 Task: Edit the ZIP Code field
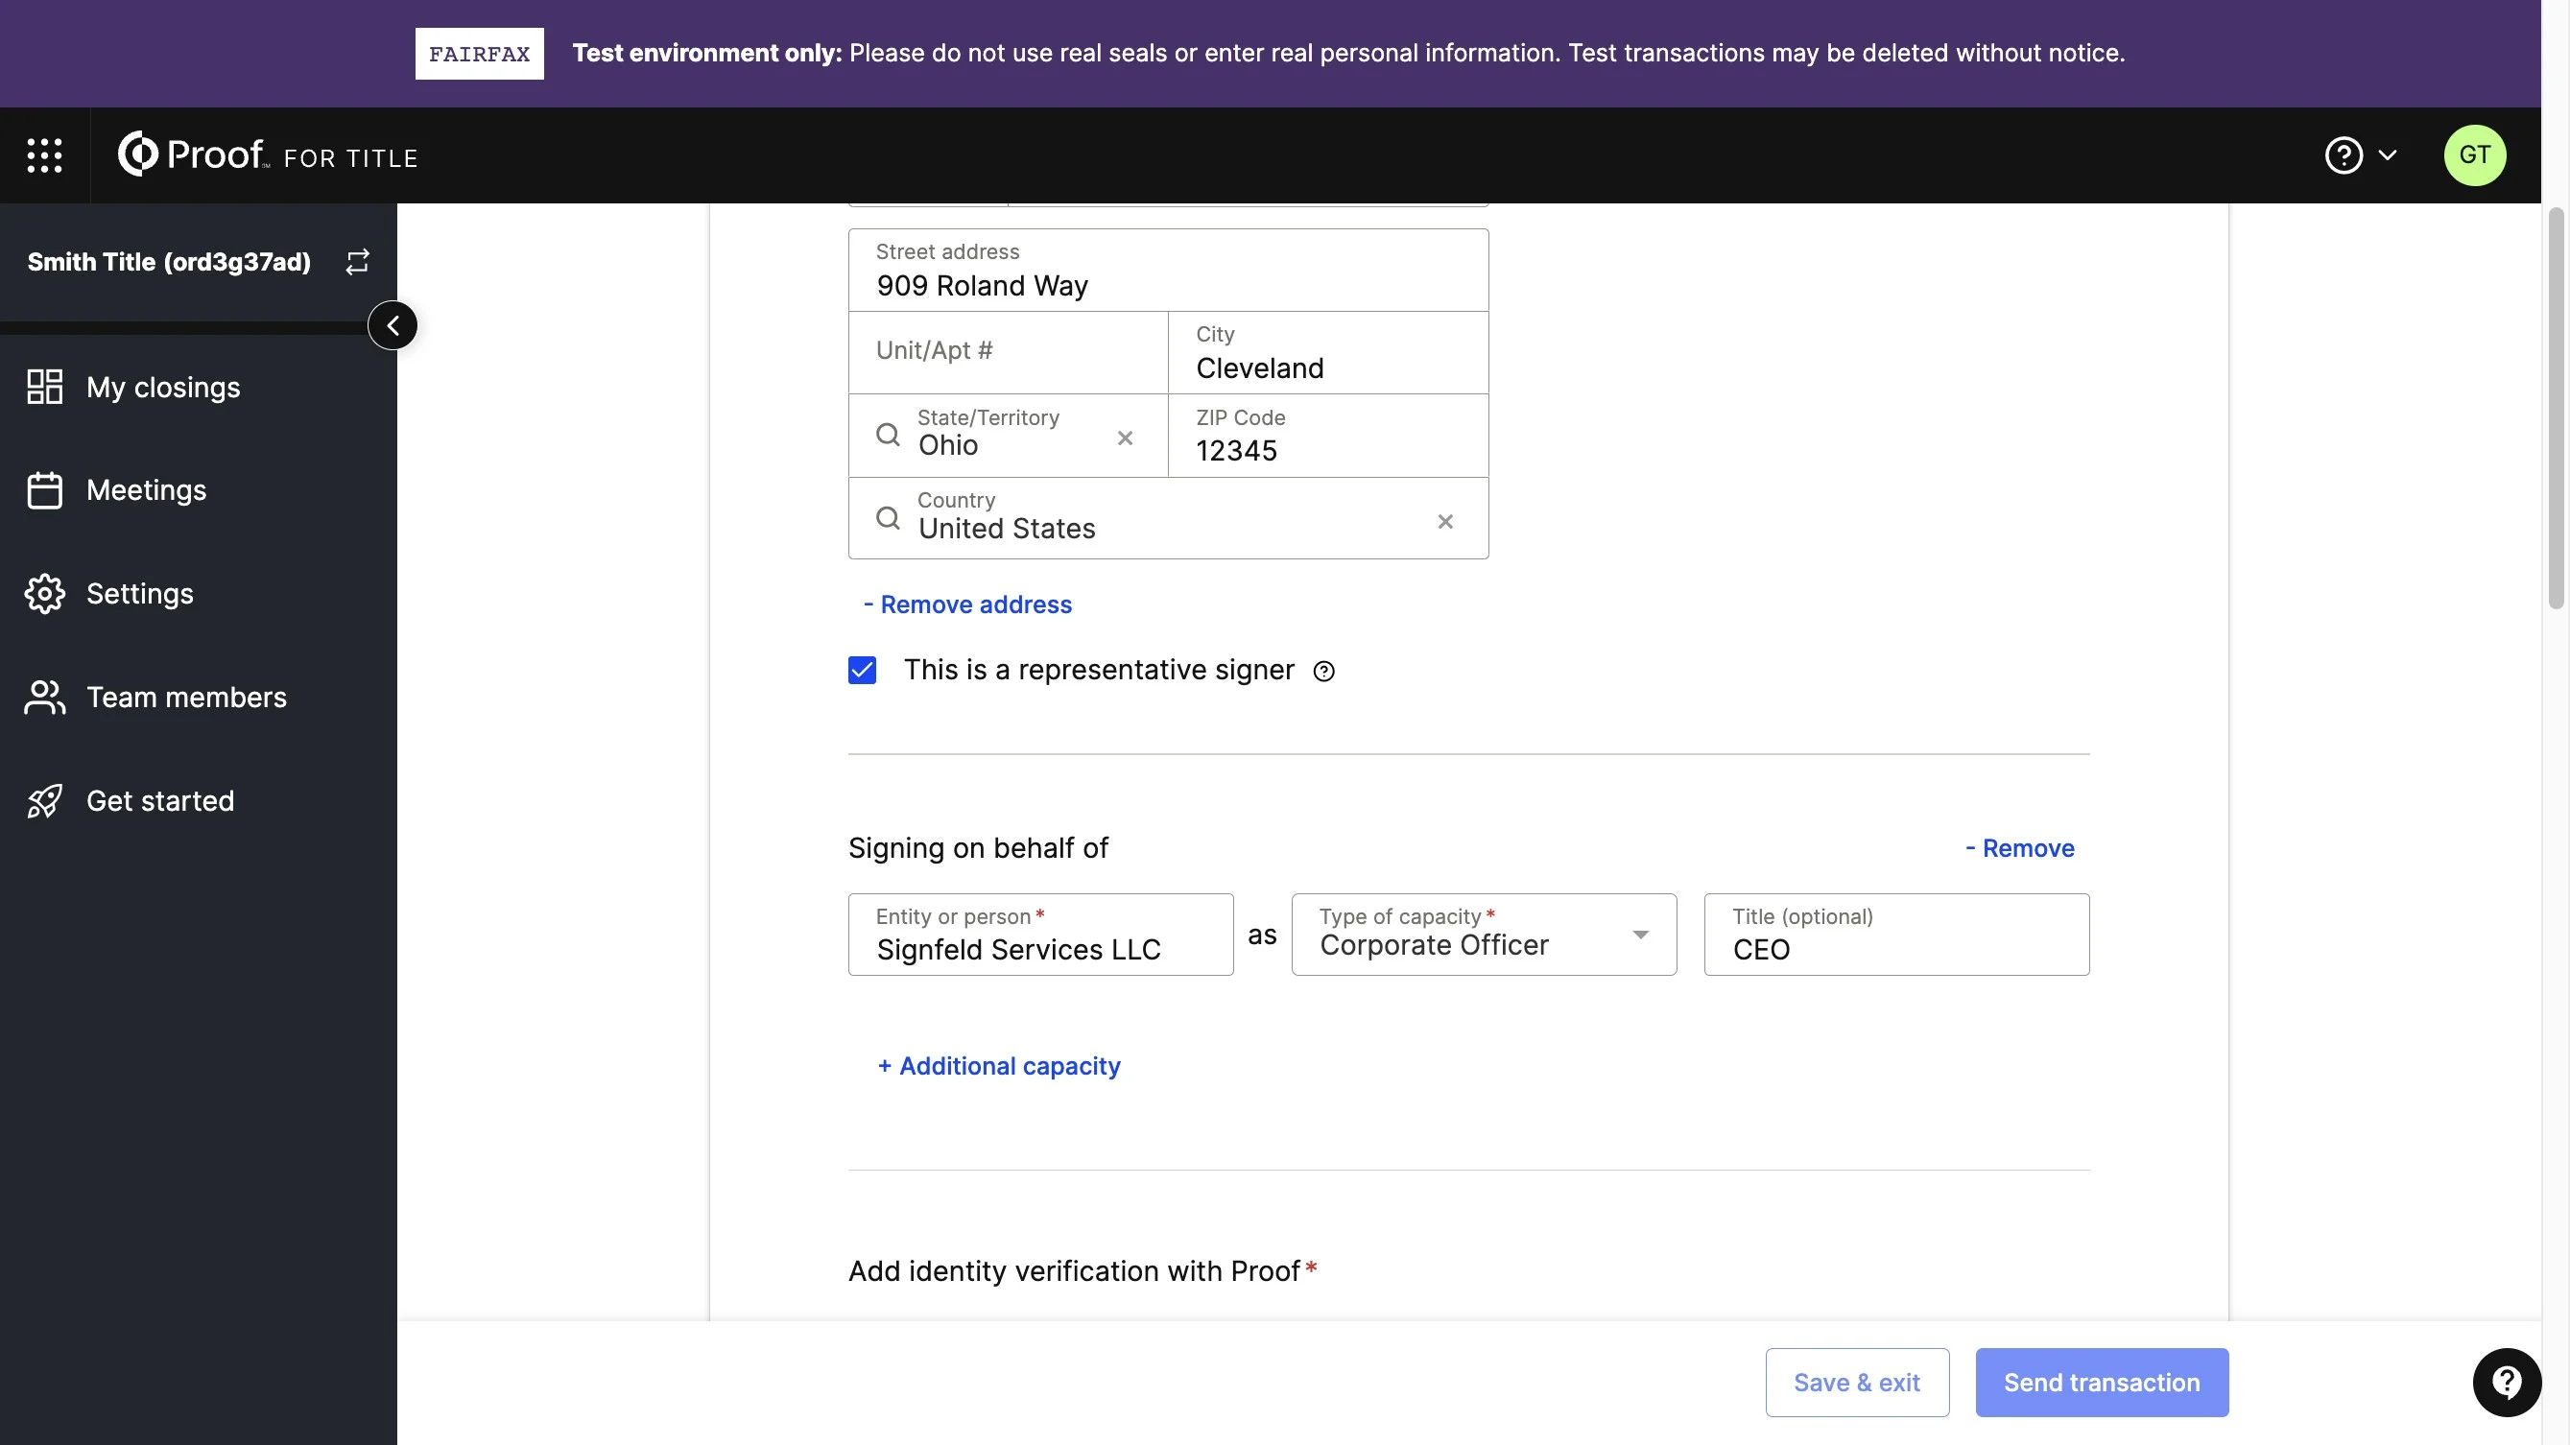click(x=1328, y=435)
